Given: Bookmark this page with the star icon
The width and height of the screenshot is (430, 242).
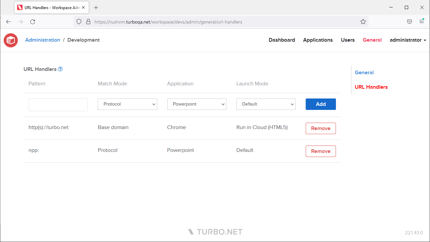Looking at the screenshot, I should (363, 22).
